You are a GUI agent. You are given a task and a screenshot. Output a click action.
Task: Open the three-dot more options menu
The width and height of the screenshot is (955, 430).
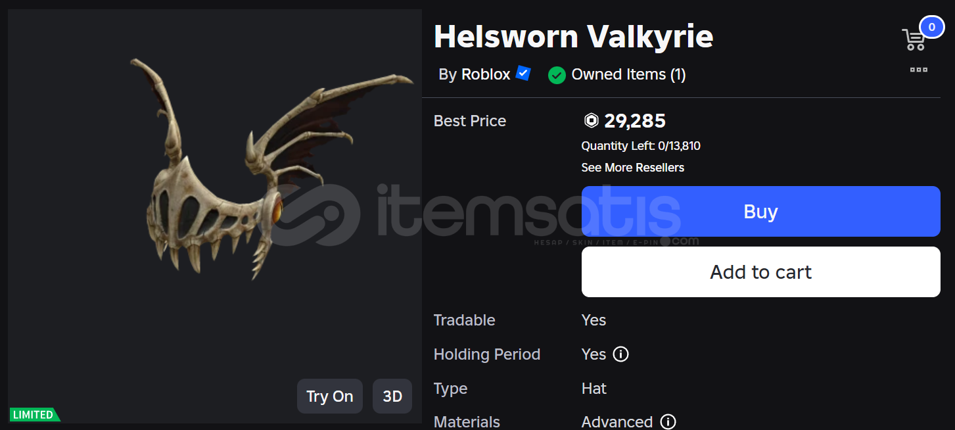coord(919,70)
